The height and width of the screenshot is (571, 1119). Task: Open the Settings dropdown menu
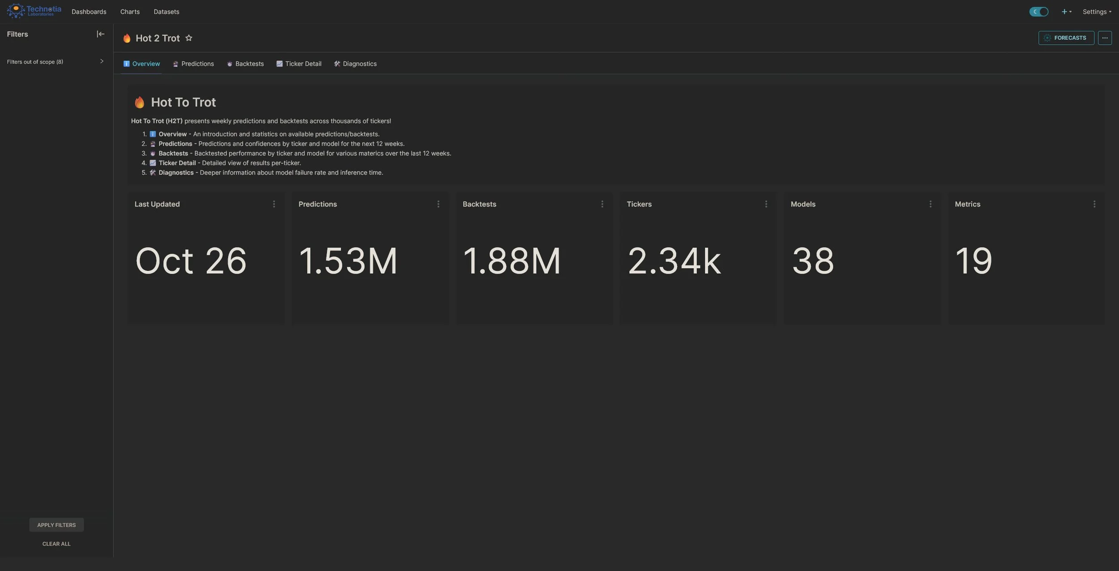pos(1097,12)
